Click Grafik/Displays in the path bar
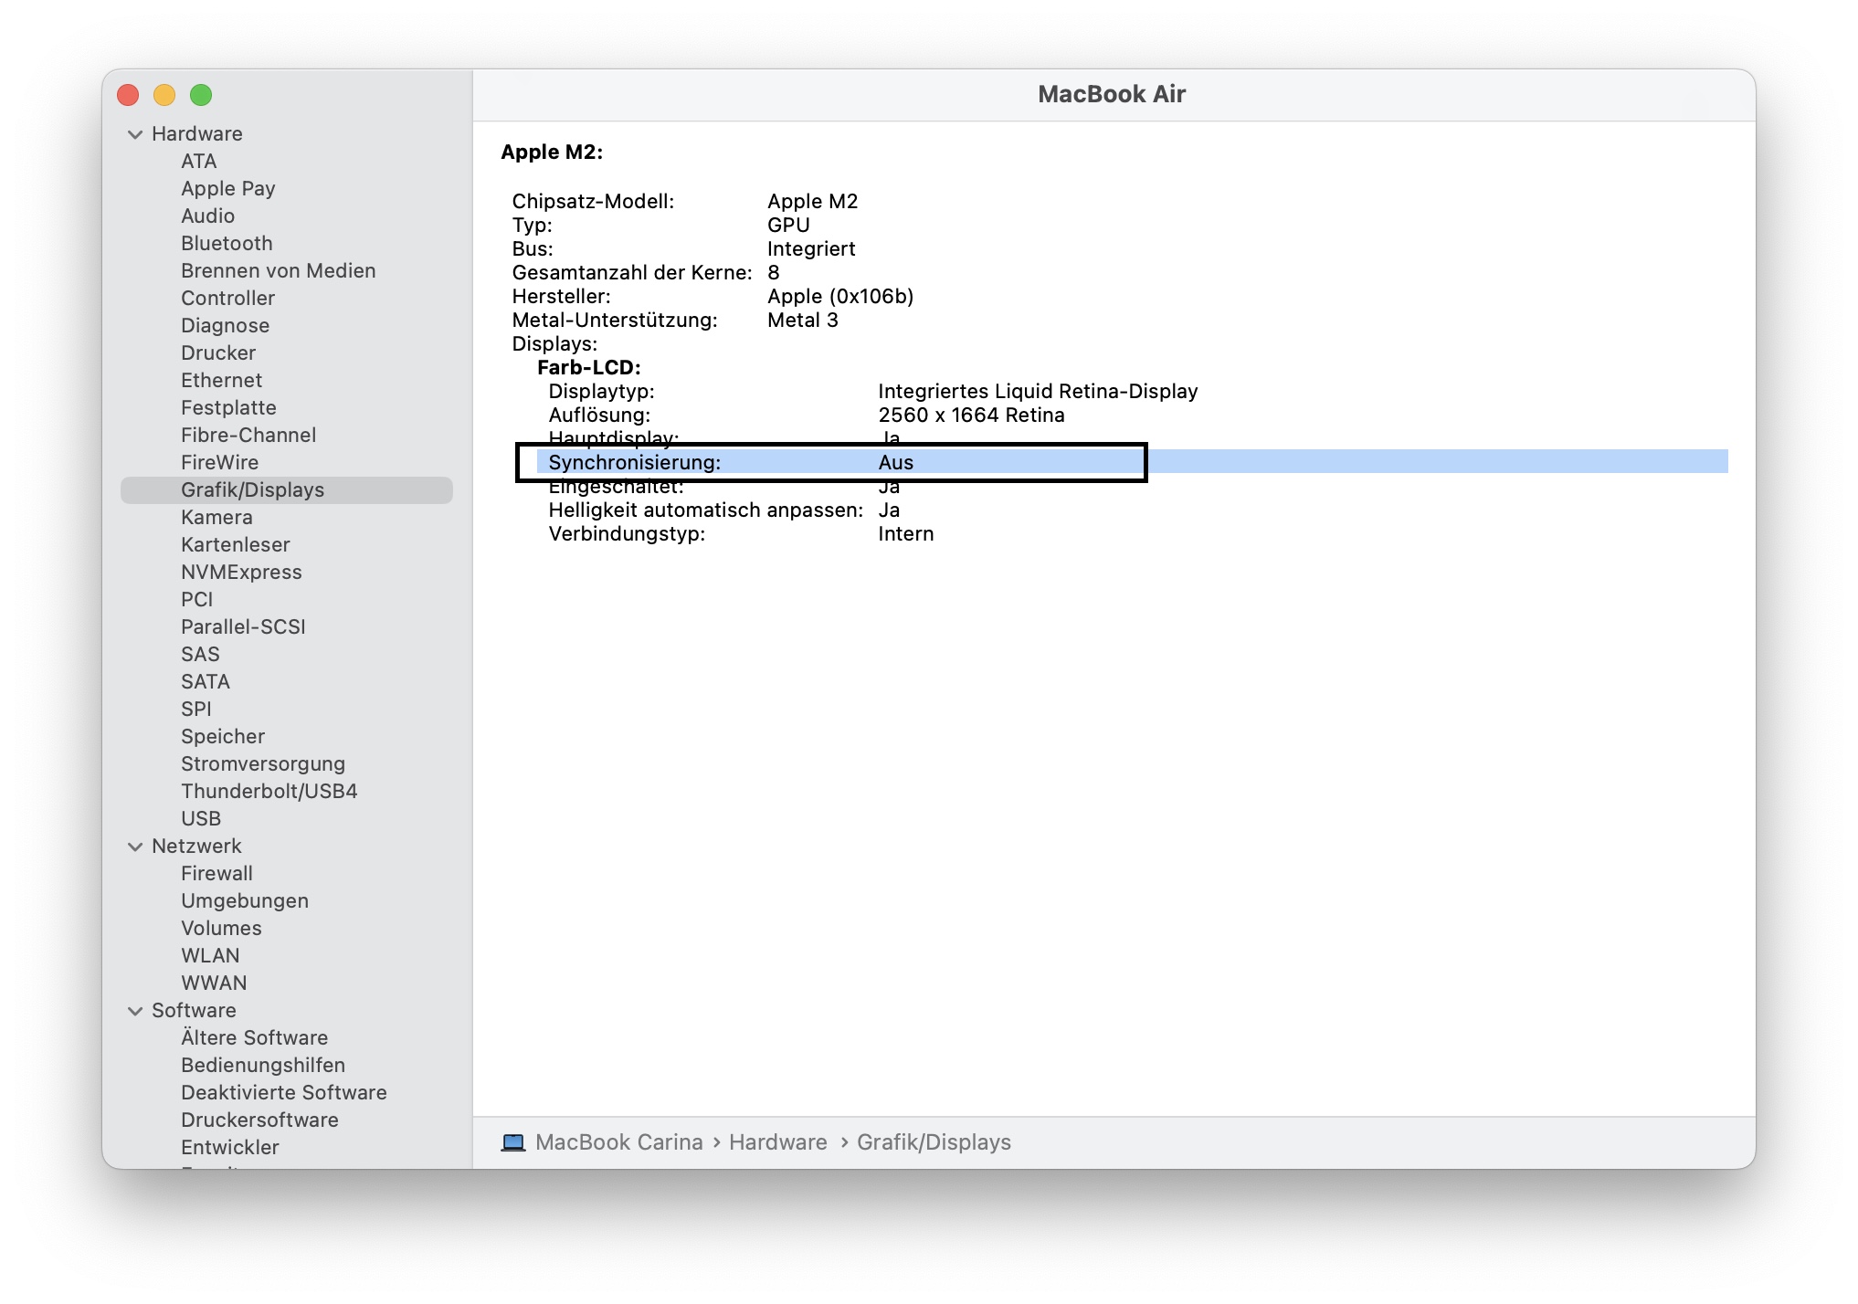The width and height of the screenshot is (1858, 1304). [x=934, y=1142]
